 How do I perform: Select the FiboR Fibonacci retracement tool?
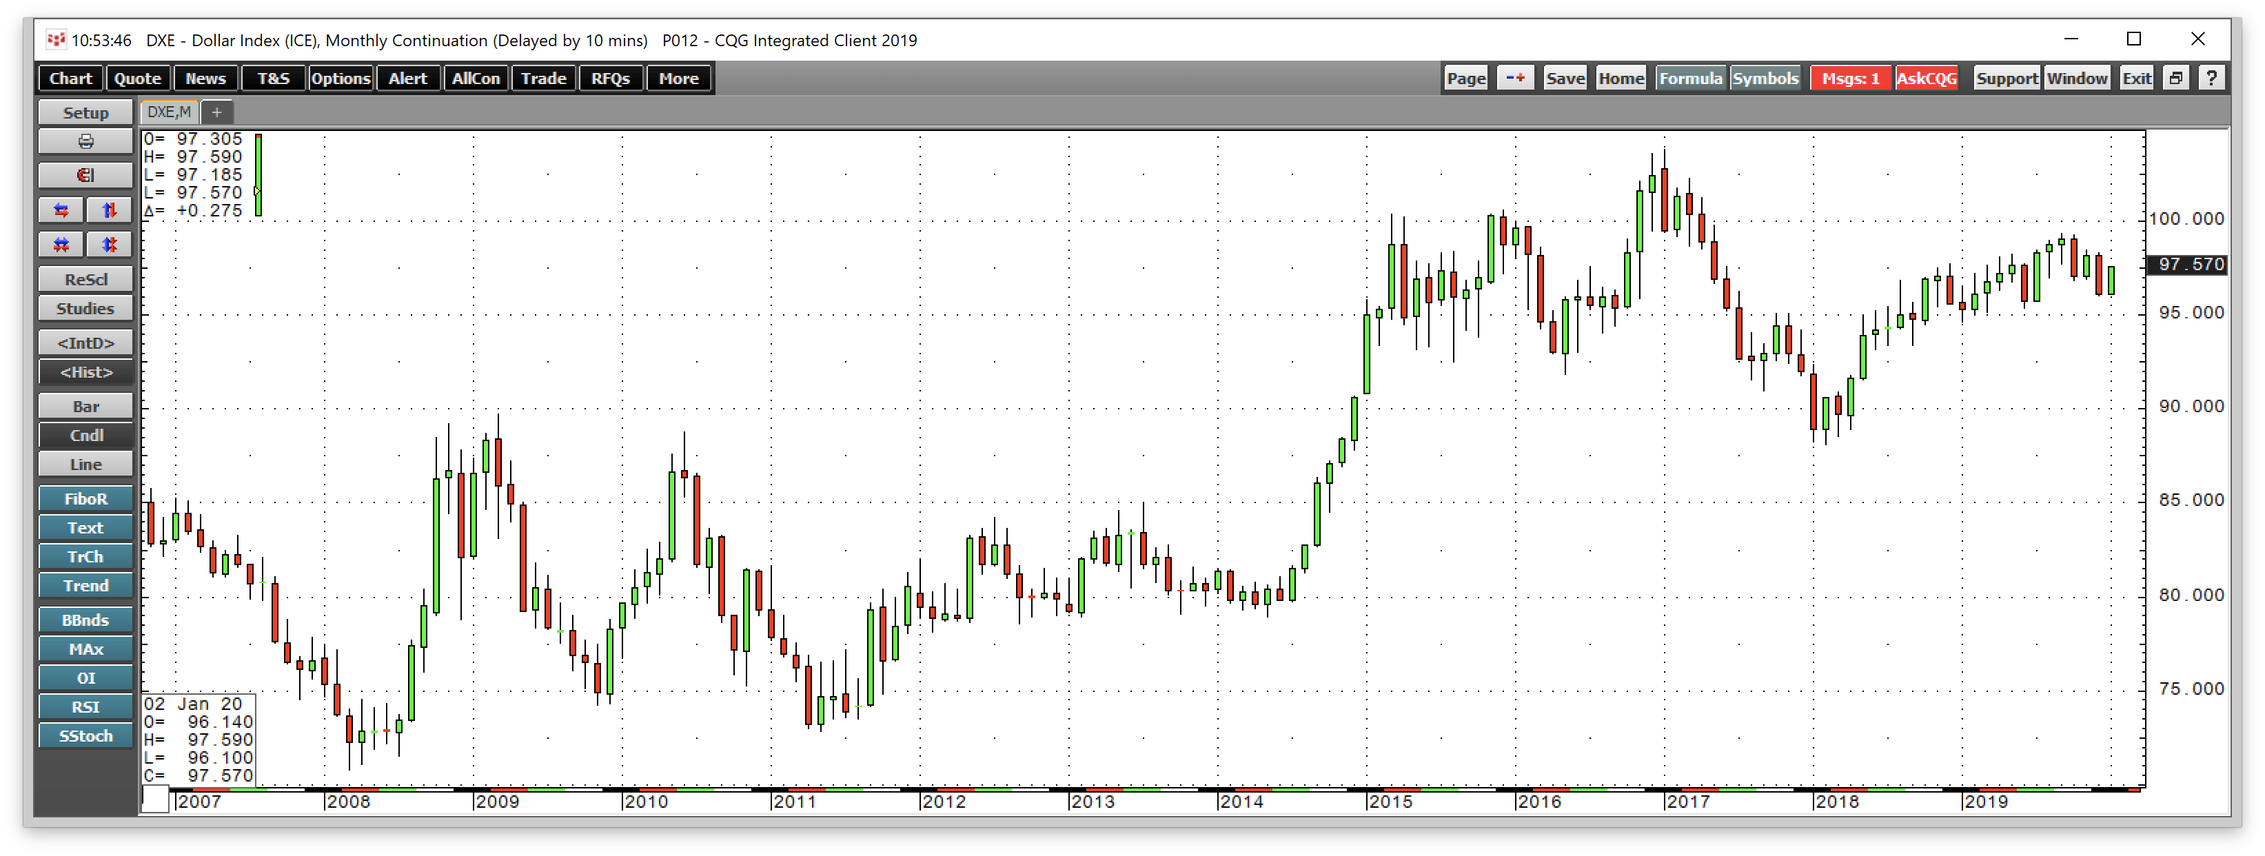point(85,498)
